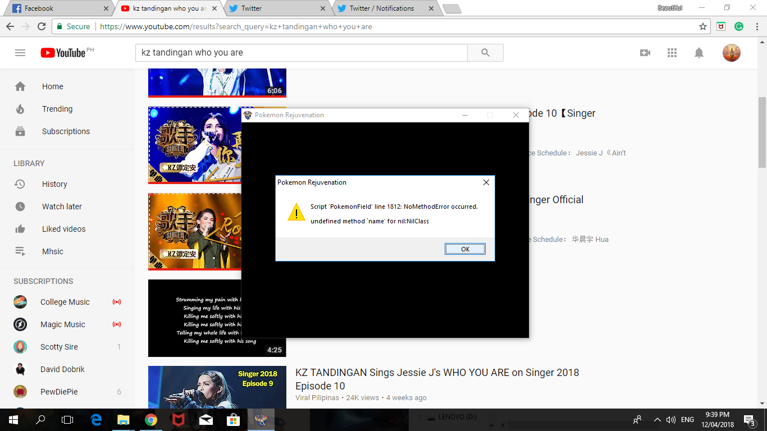Open Watch later in Library
This screenshot has height=431, width=767.
(x=62, y=207)
